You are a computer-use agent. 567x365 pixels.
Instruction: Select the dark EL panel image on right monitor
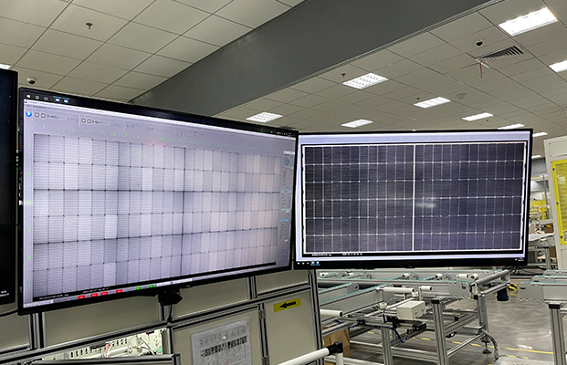pyautogui.click(x=414, y=198)
